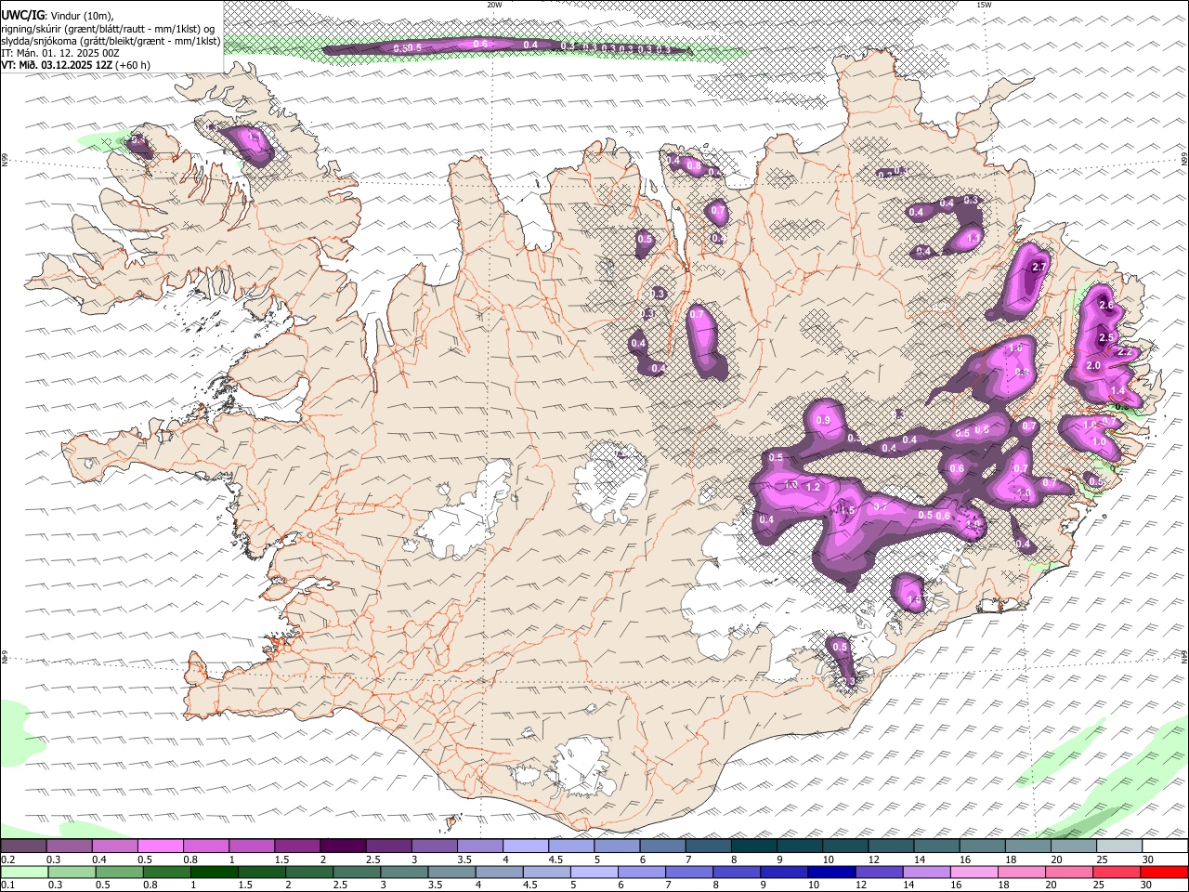Click the 20W longitude label

[x=494, y=5]
